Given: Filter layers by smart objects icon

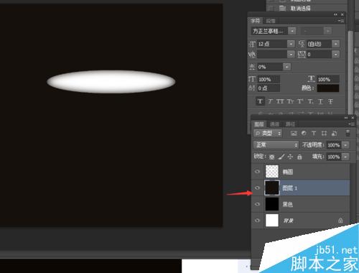Looking at the screenshot, I should (335, 133).
